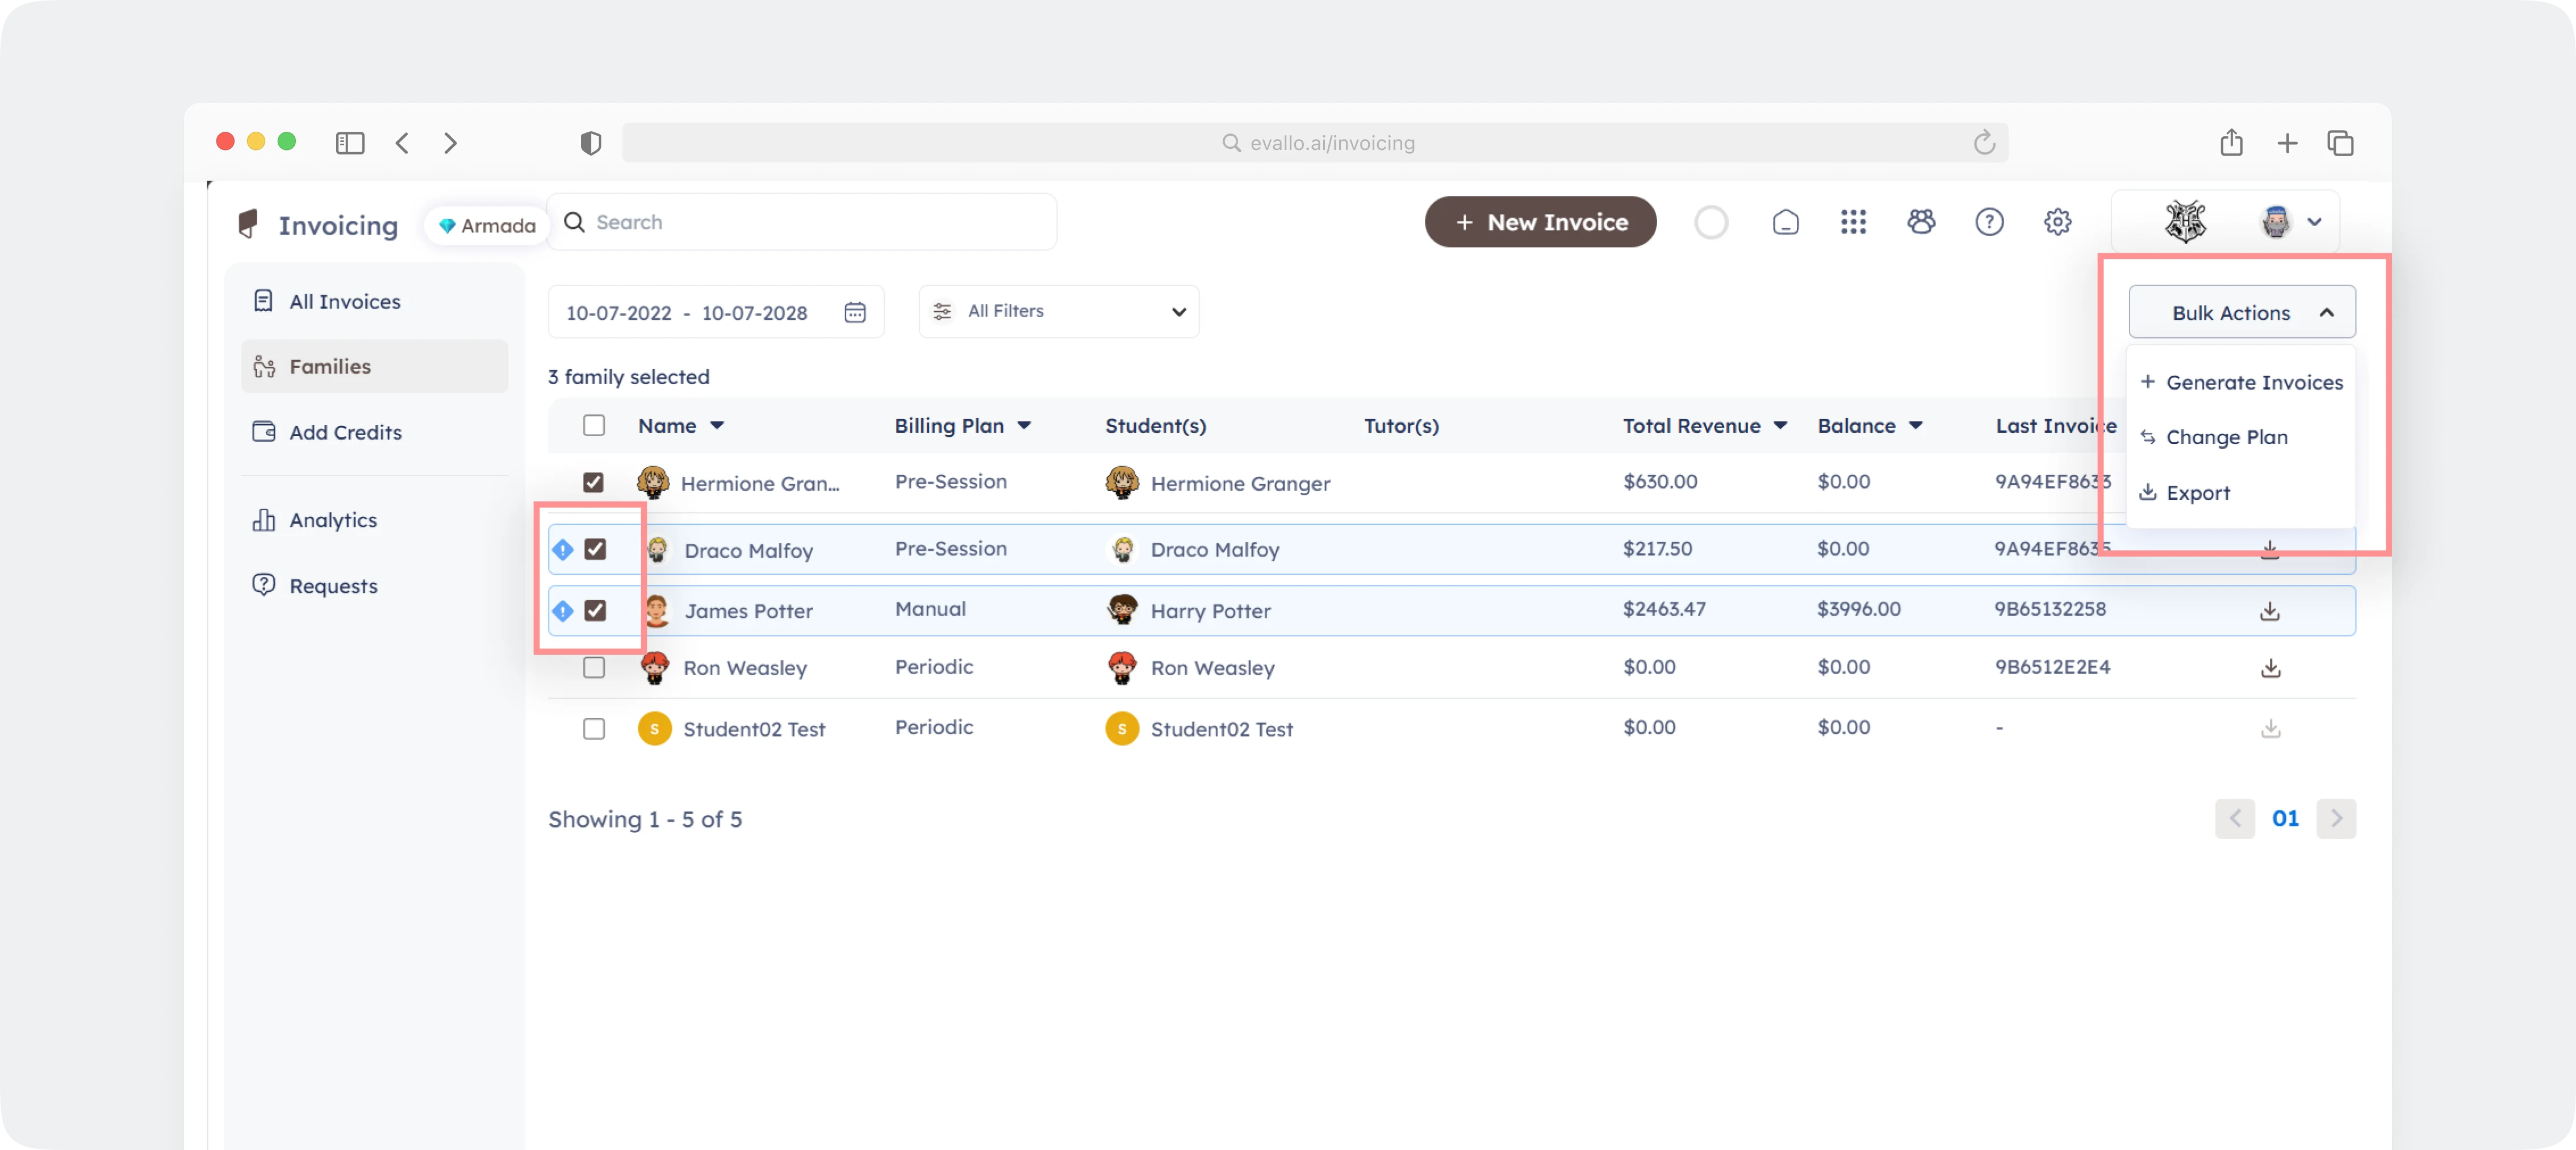Click the home icon in top bar

[x=1785, y=222]
